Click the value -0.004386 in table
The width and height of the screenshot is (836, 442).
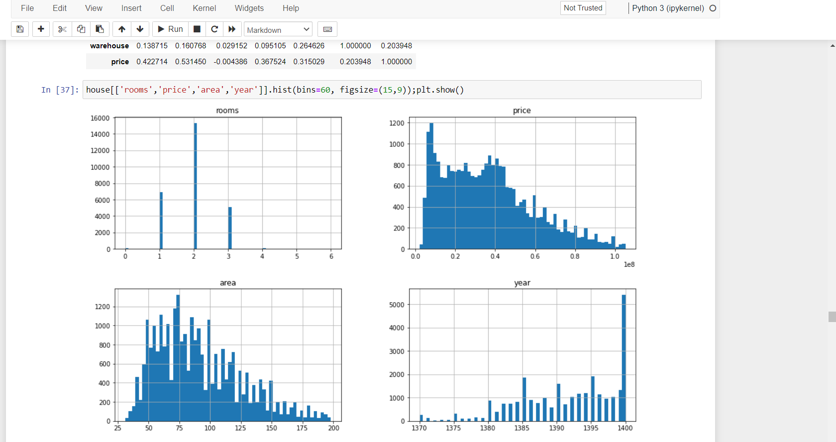(x=230, y=62)
